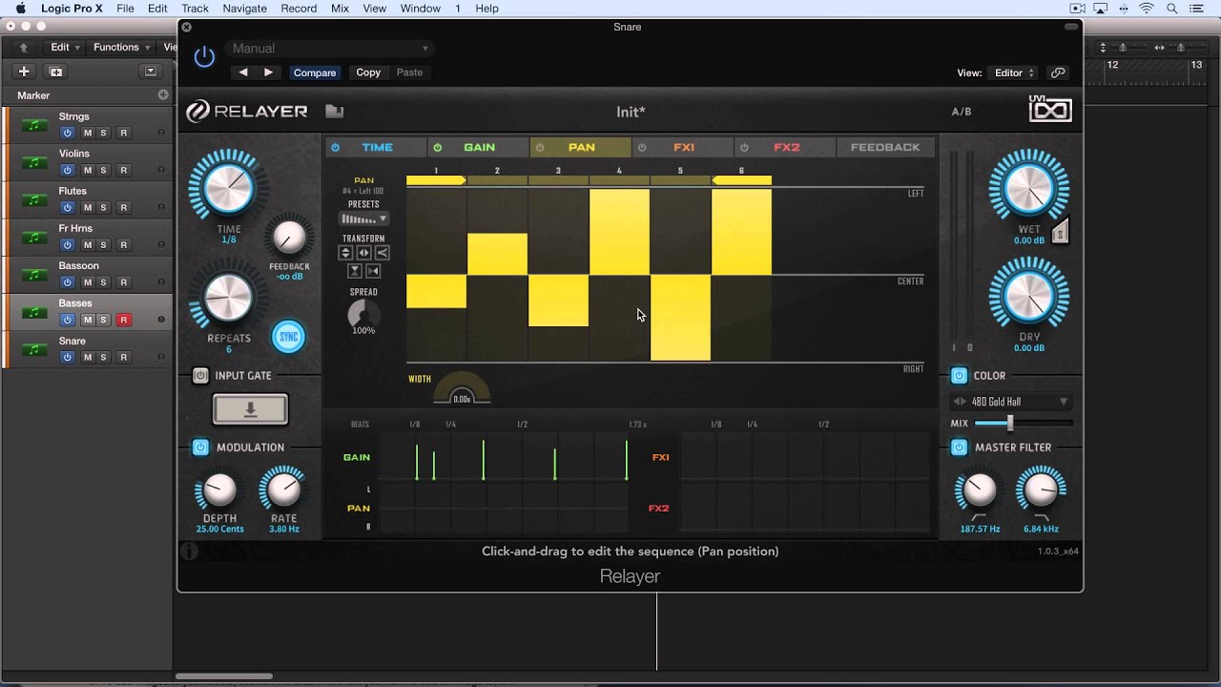1221x687 pixels.
Task: Click the Spread knob
Action: 362,313
